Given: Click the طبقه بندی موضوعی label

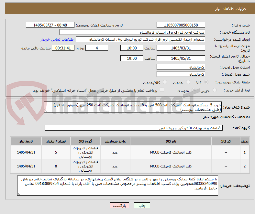Looking at the screenshot, I should (233, 82).
